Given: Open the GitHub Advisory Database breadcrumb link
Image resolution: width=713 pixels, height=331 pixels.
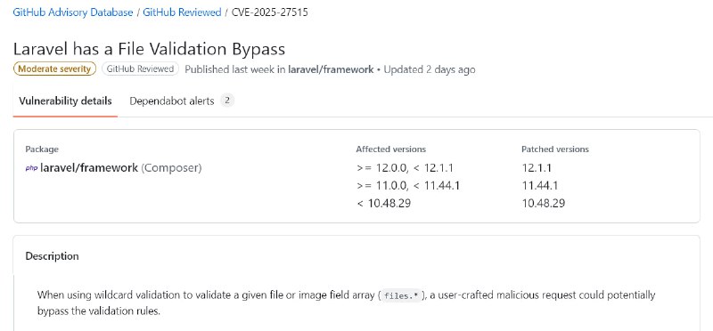Looking at the screenshot, I should click(x=73, y=12).
